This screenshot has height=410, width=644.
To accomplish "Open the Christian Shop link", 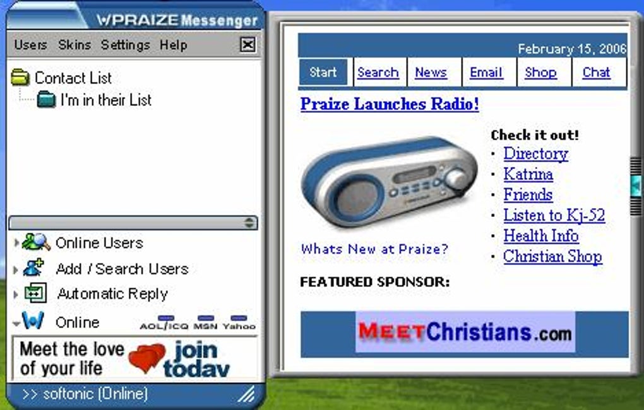I will click(552, 257).
